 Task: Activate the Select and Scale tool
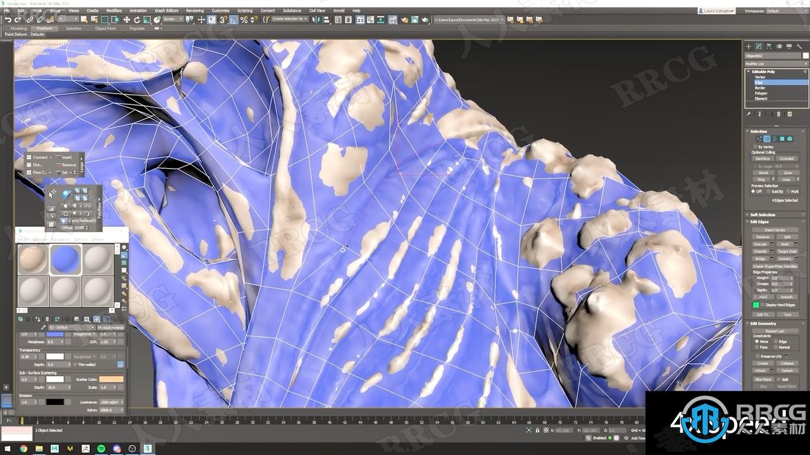147,20
